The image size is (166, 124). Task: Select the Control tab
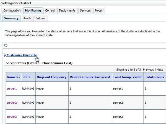(50, 10)
